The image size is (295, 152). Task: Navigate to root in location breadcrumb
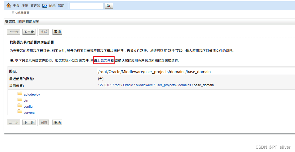coord(117,85)
